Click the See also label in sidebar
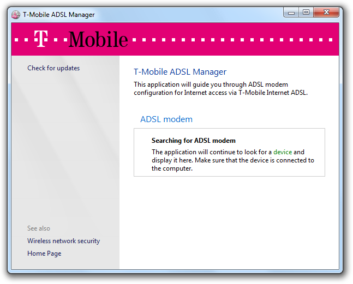The image size is (353, 284). click(x=39, y=228)
